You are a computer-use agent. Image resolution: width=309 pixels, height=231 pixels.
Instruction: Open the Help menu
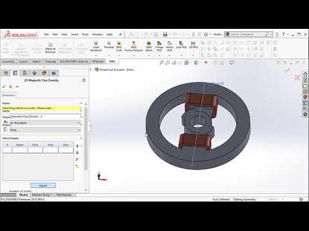(x=109, y=34)
